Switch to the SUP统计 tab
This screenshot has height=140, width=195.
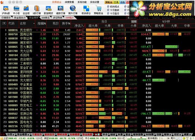(70, 18)
